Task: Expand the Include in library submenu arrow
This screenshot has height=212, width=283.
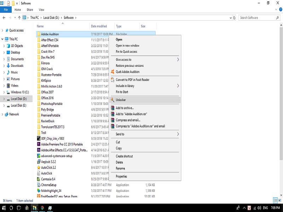Action: pyautogui.click(x=178, y=86)
